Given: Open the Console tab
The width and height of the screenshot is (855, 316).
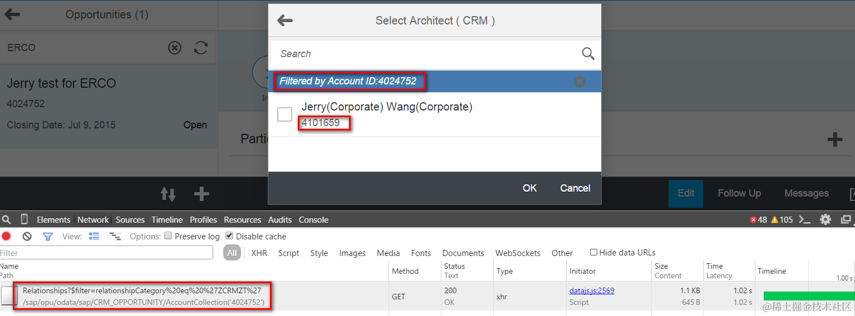Looking at the screenshot, I should click(313, 219).
